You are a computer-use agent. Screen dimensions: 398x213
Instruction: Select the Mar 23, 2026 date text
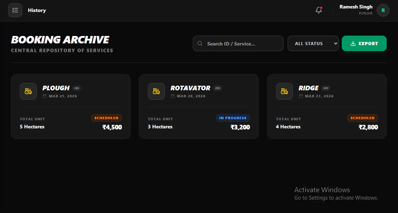click(319, 96)
